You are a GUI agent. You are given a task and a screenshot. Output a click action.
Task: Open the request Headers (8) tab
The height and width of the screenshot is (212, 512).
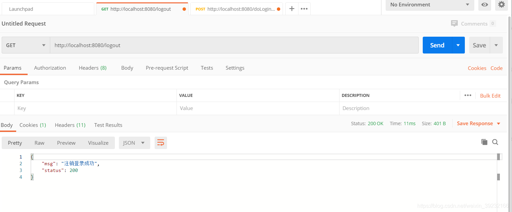[x=93, y=68]
